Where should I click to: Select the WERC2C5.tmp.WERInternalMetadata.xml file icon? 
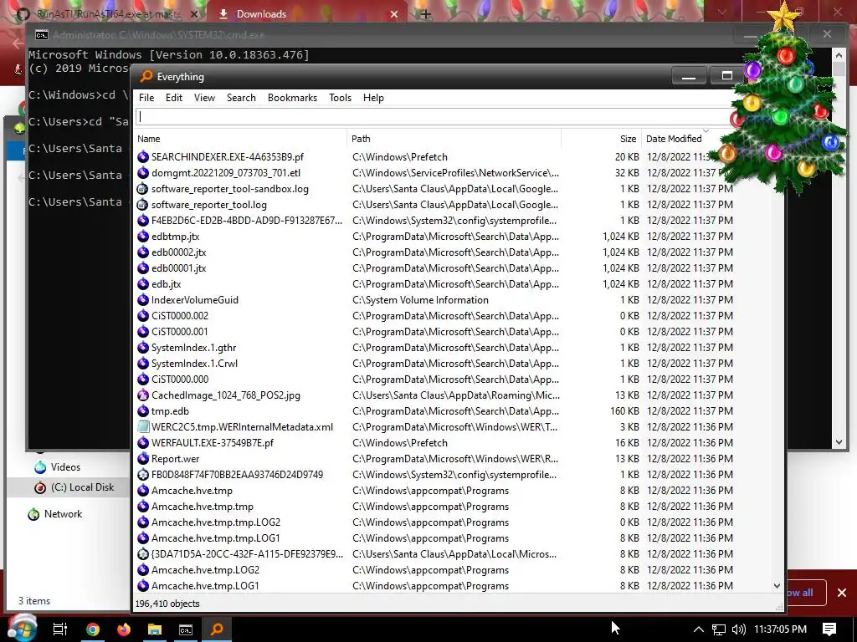coord(142,427)
